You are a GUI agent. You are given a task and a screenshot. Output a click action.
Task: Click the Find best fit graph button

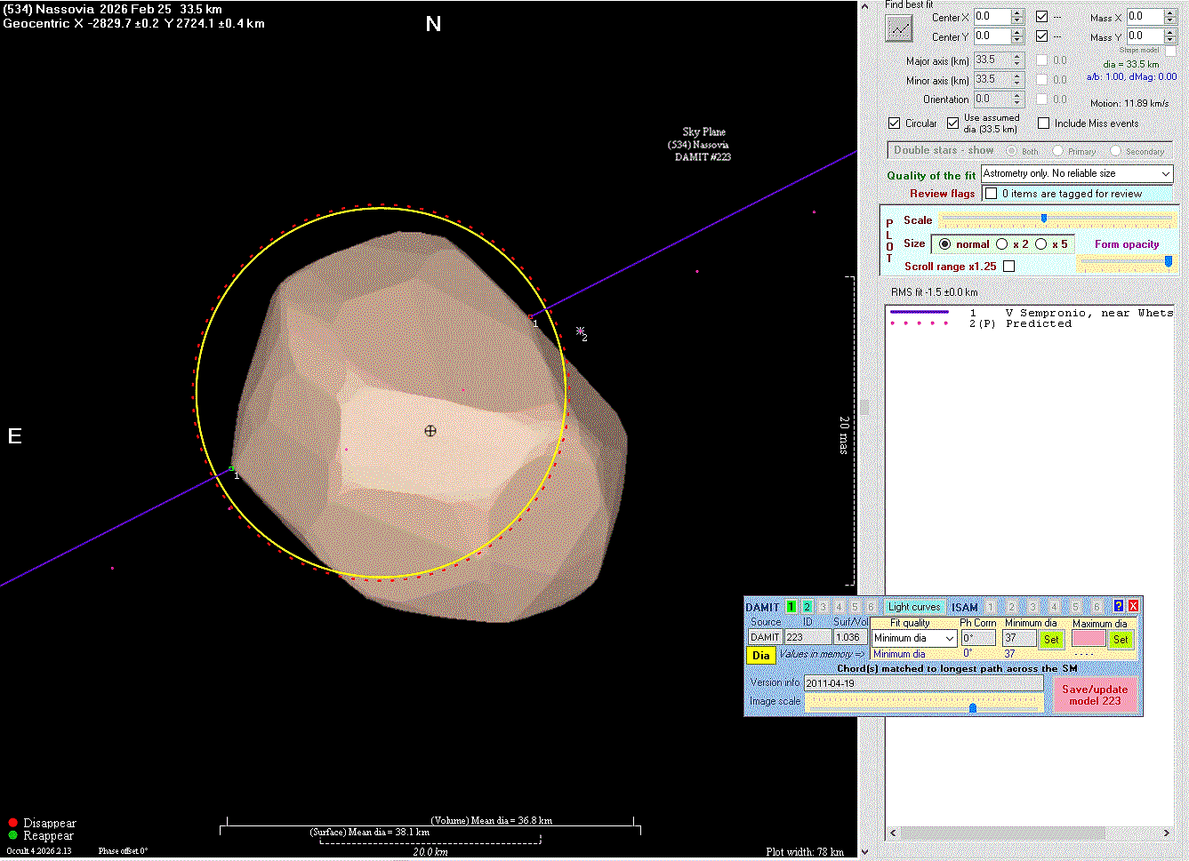click(899, 28)
